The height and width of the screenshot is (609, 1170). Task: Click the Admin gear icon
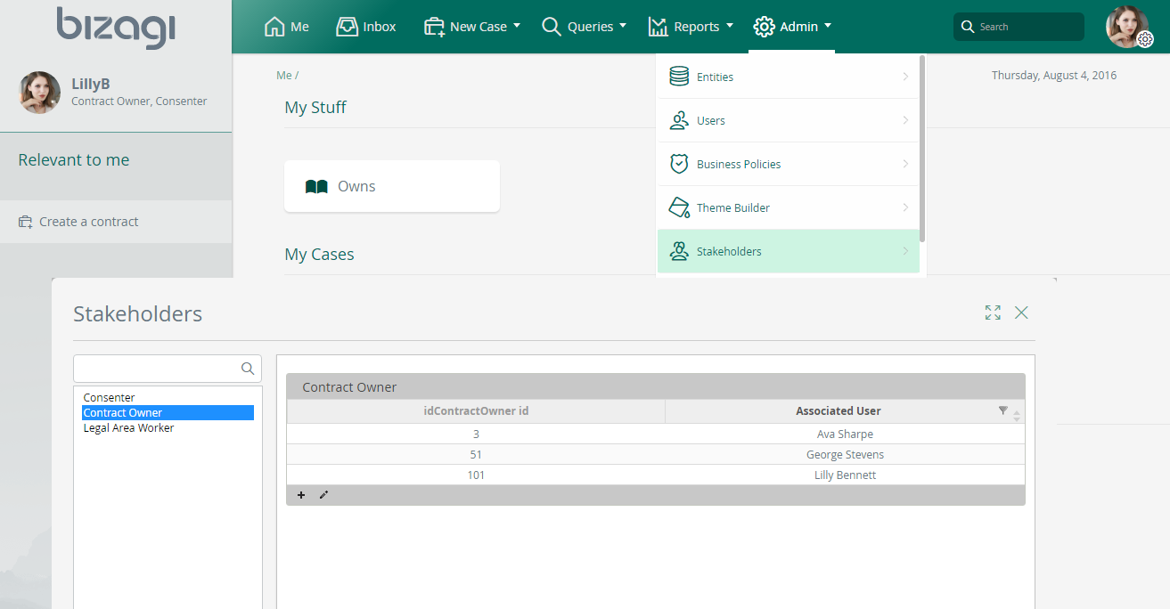tap(764, 27)
